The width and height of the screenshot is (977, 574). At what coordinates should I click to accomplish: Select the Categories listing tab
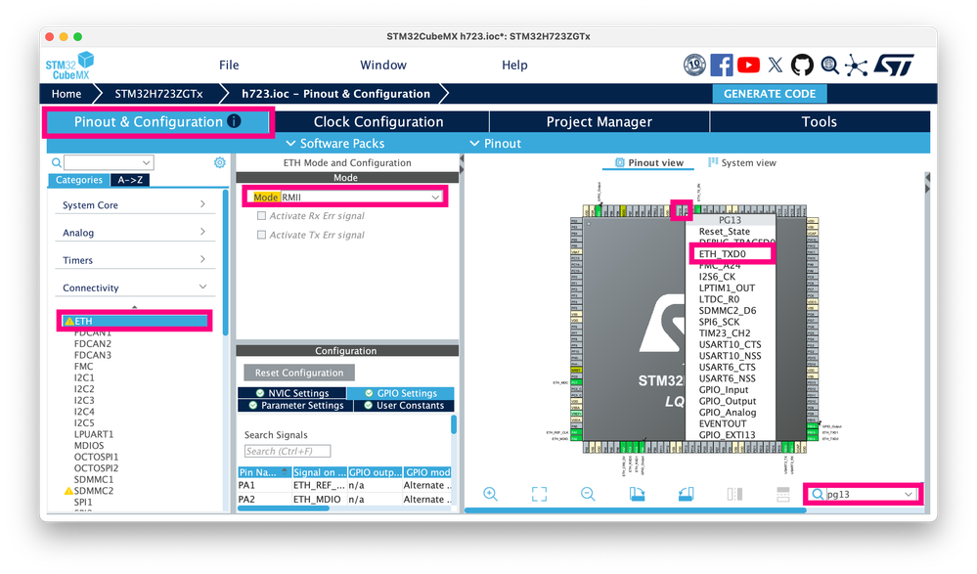[x=78, y=180]
